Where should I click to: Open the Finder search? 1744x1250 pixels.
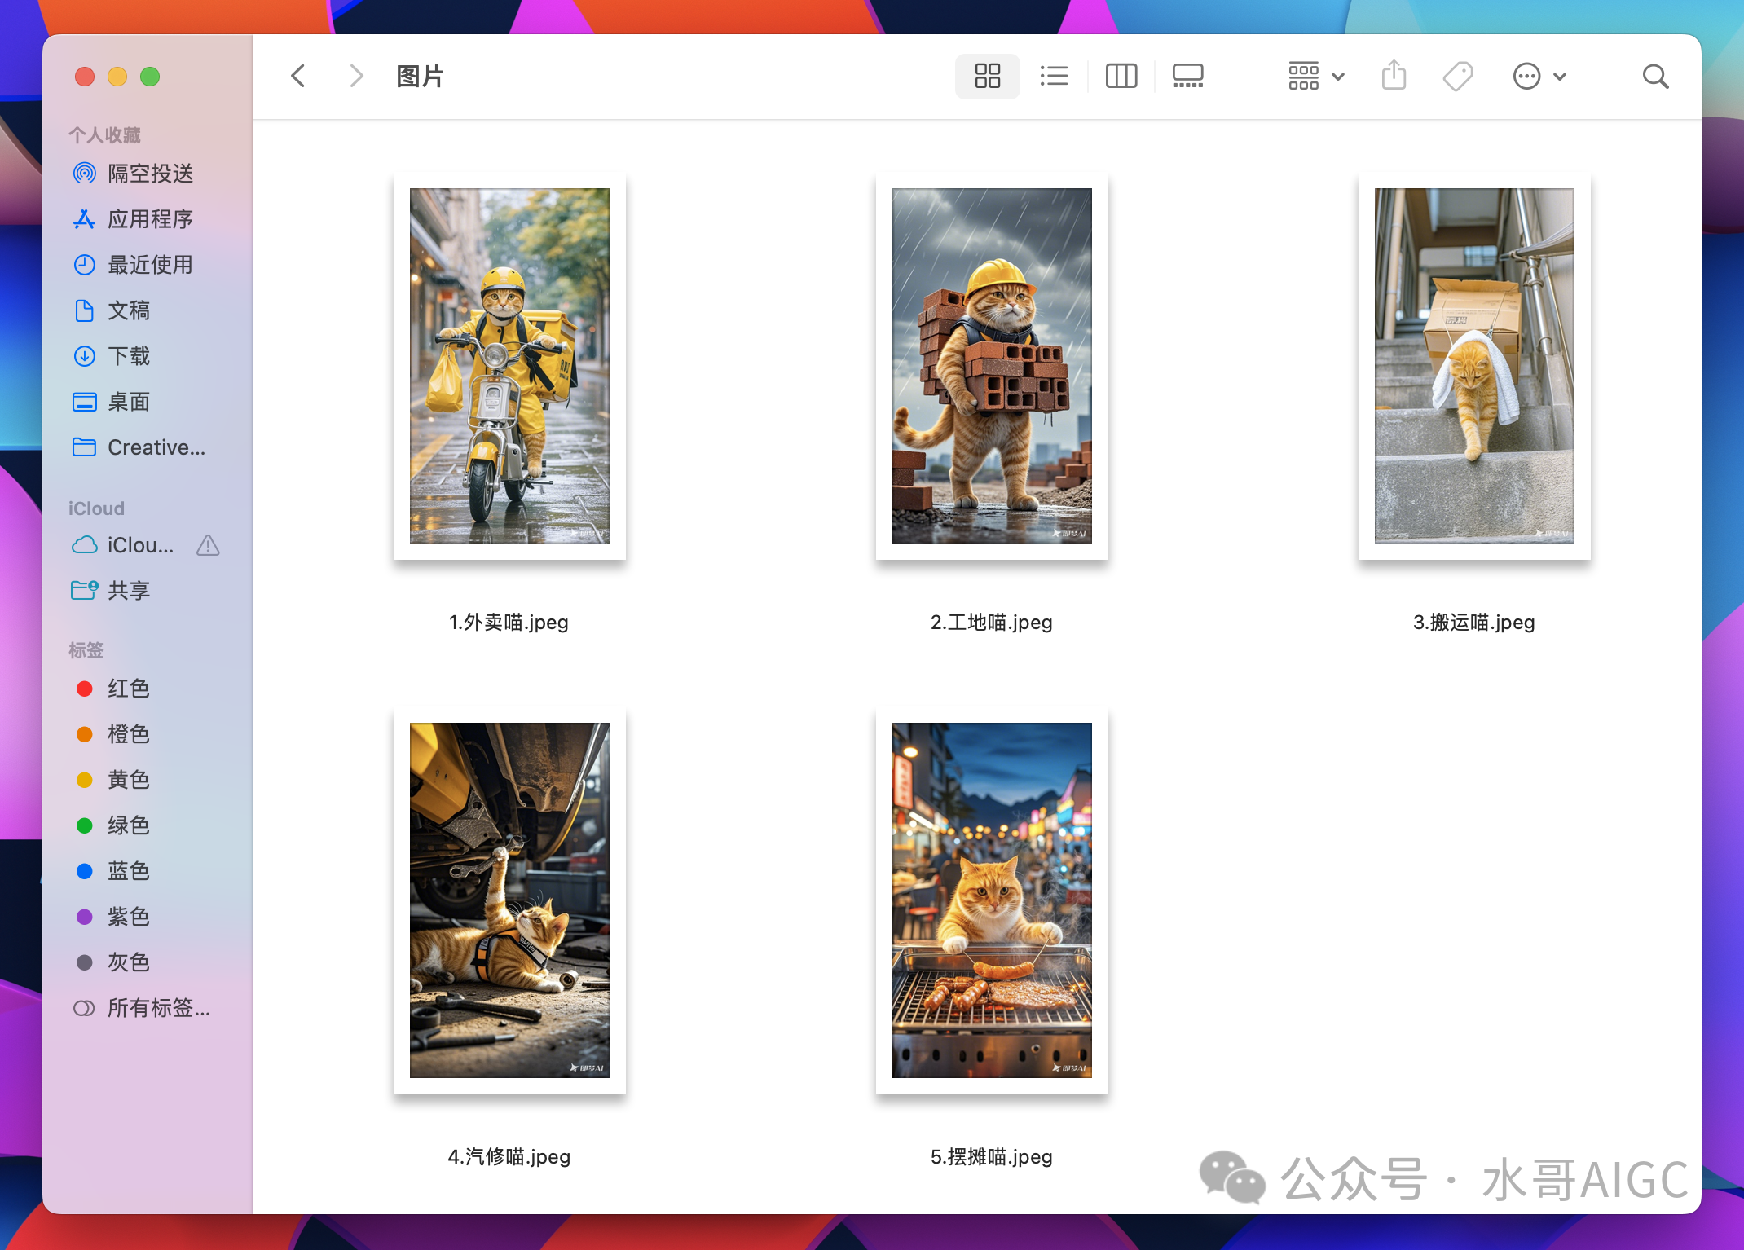(x=1655, y=77)
